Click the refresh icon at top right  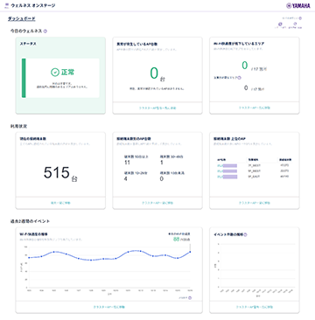tap(295, 24)
